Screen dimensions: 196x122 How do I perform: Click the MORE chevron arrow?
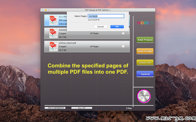pos(152,23)
